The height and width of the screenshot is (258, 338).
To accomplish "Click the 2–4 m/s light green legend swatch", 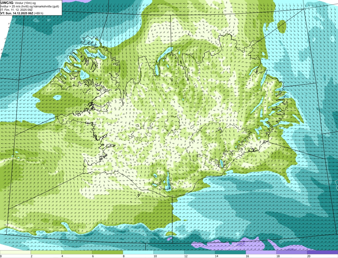I will tap(46, 252).
